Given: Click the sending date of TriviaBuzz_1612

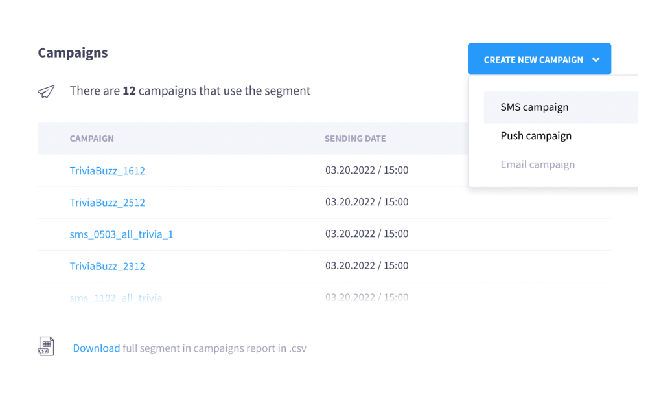Looking at the screenshot, I should tap(367, 170).
